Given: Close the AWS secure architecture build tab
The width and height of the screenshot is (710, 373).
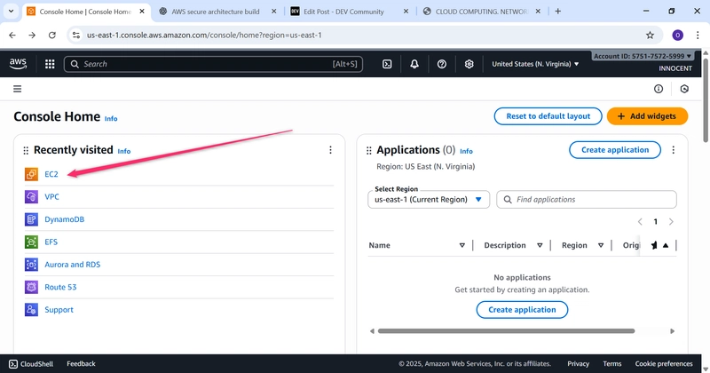Looking at the screenshot, I should (273, 12).
